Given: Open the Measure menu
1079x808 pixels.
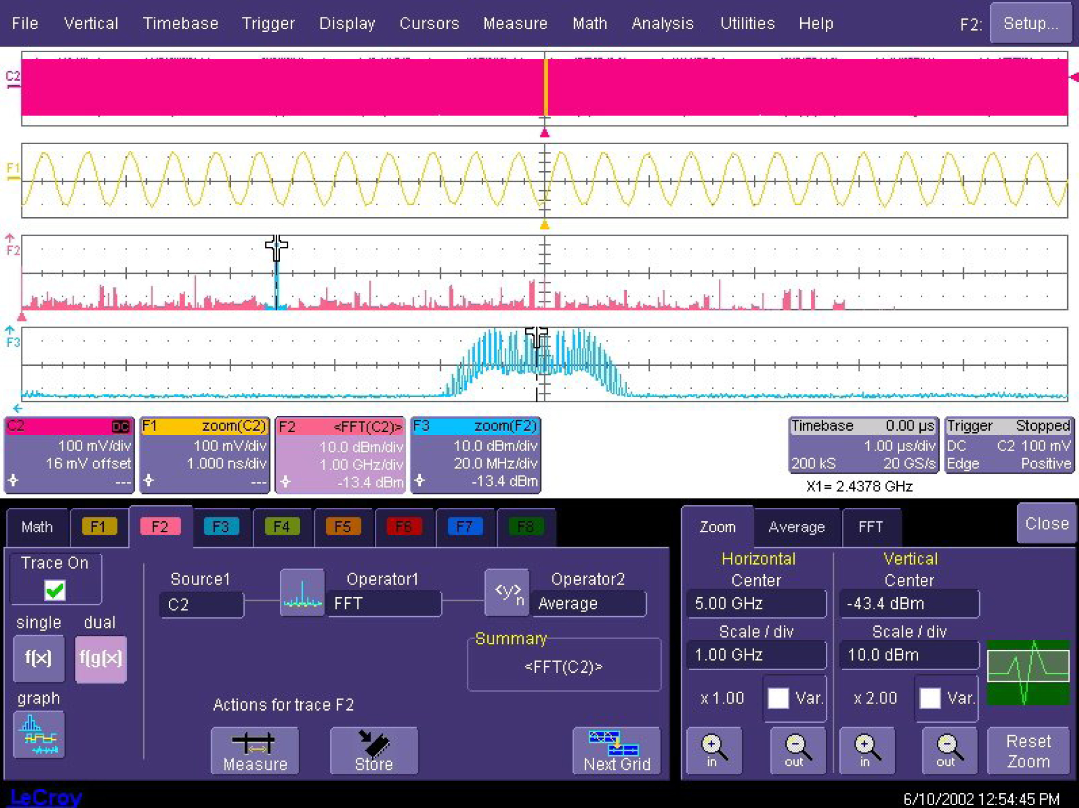Looking at the screenshot, I should (x=515, y=24).
